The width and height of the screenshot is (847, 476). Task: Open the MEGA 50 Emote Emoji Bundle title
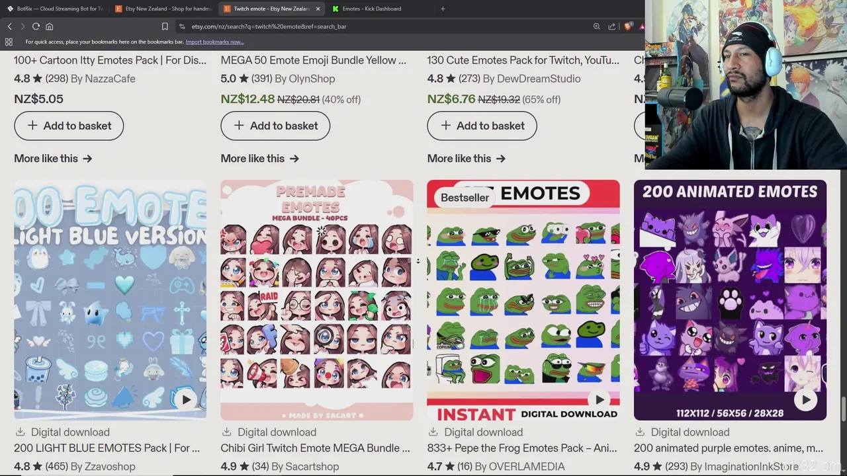coord(314,60)
